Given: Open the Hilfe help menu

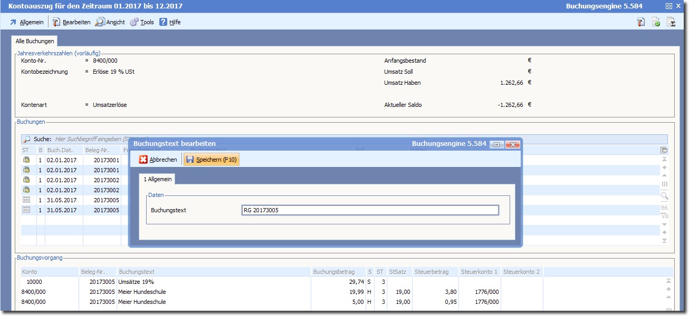Looking at the screenshot, I should 170,22.
